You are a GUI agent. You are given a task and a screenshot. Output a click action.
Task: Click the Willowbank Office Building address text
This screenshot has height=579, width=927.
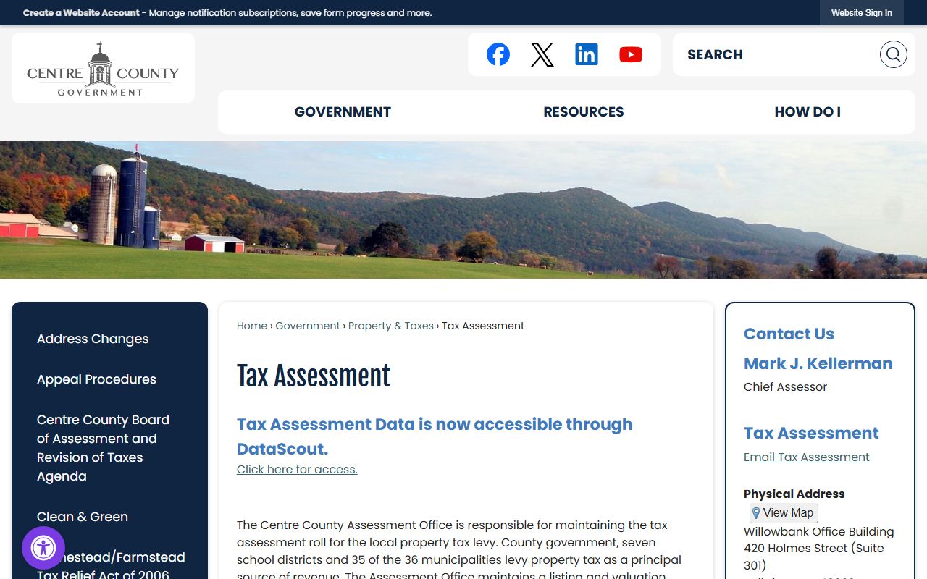point(819,532)
